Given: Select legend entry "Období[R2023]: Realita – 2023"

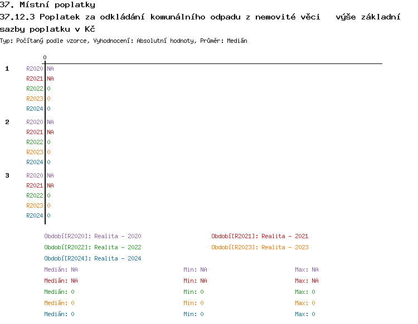Looking at the screenshot, I should pyautogui.click(x=260, y=247).
